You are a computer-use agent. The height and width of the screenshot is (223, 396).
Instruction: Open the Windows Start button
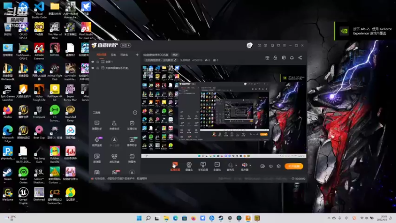[x=139, y=218]
